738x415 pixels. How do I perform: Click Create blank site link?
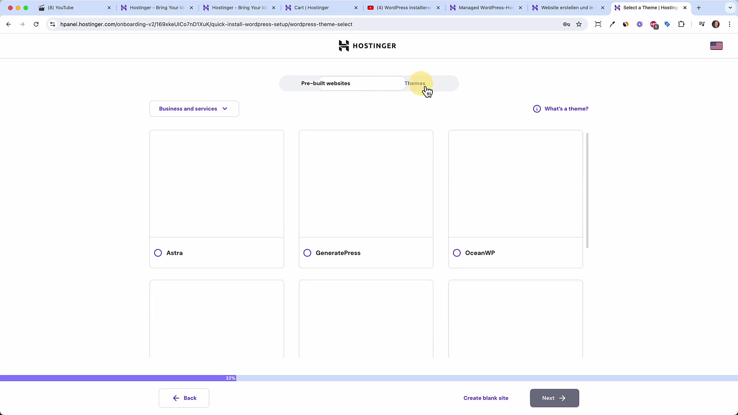(486, 398)
